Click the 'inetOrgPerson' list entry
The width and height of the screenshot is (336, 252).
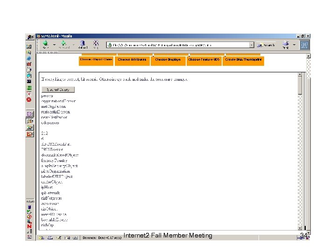(x=54, y=106)
